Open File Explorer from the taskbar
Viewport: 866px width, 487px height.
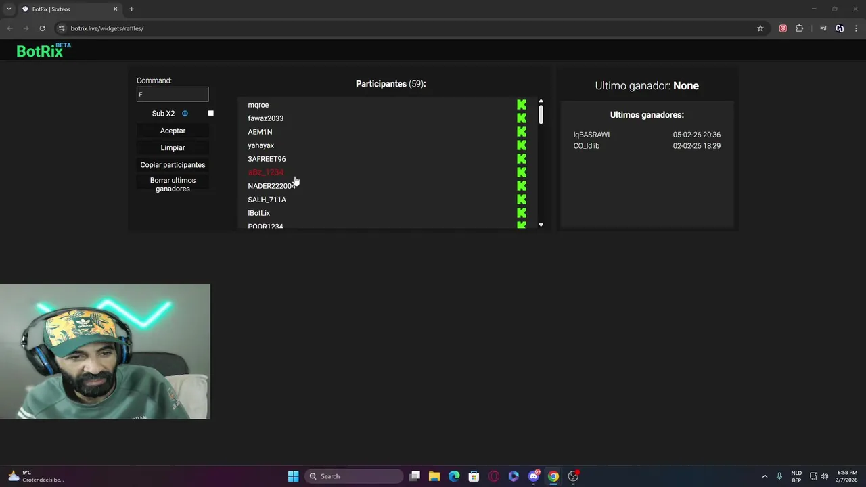(x=434, y=476)
